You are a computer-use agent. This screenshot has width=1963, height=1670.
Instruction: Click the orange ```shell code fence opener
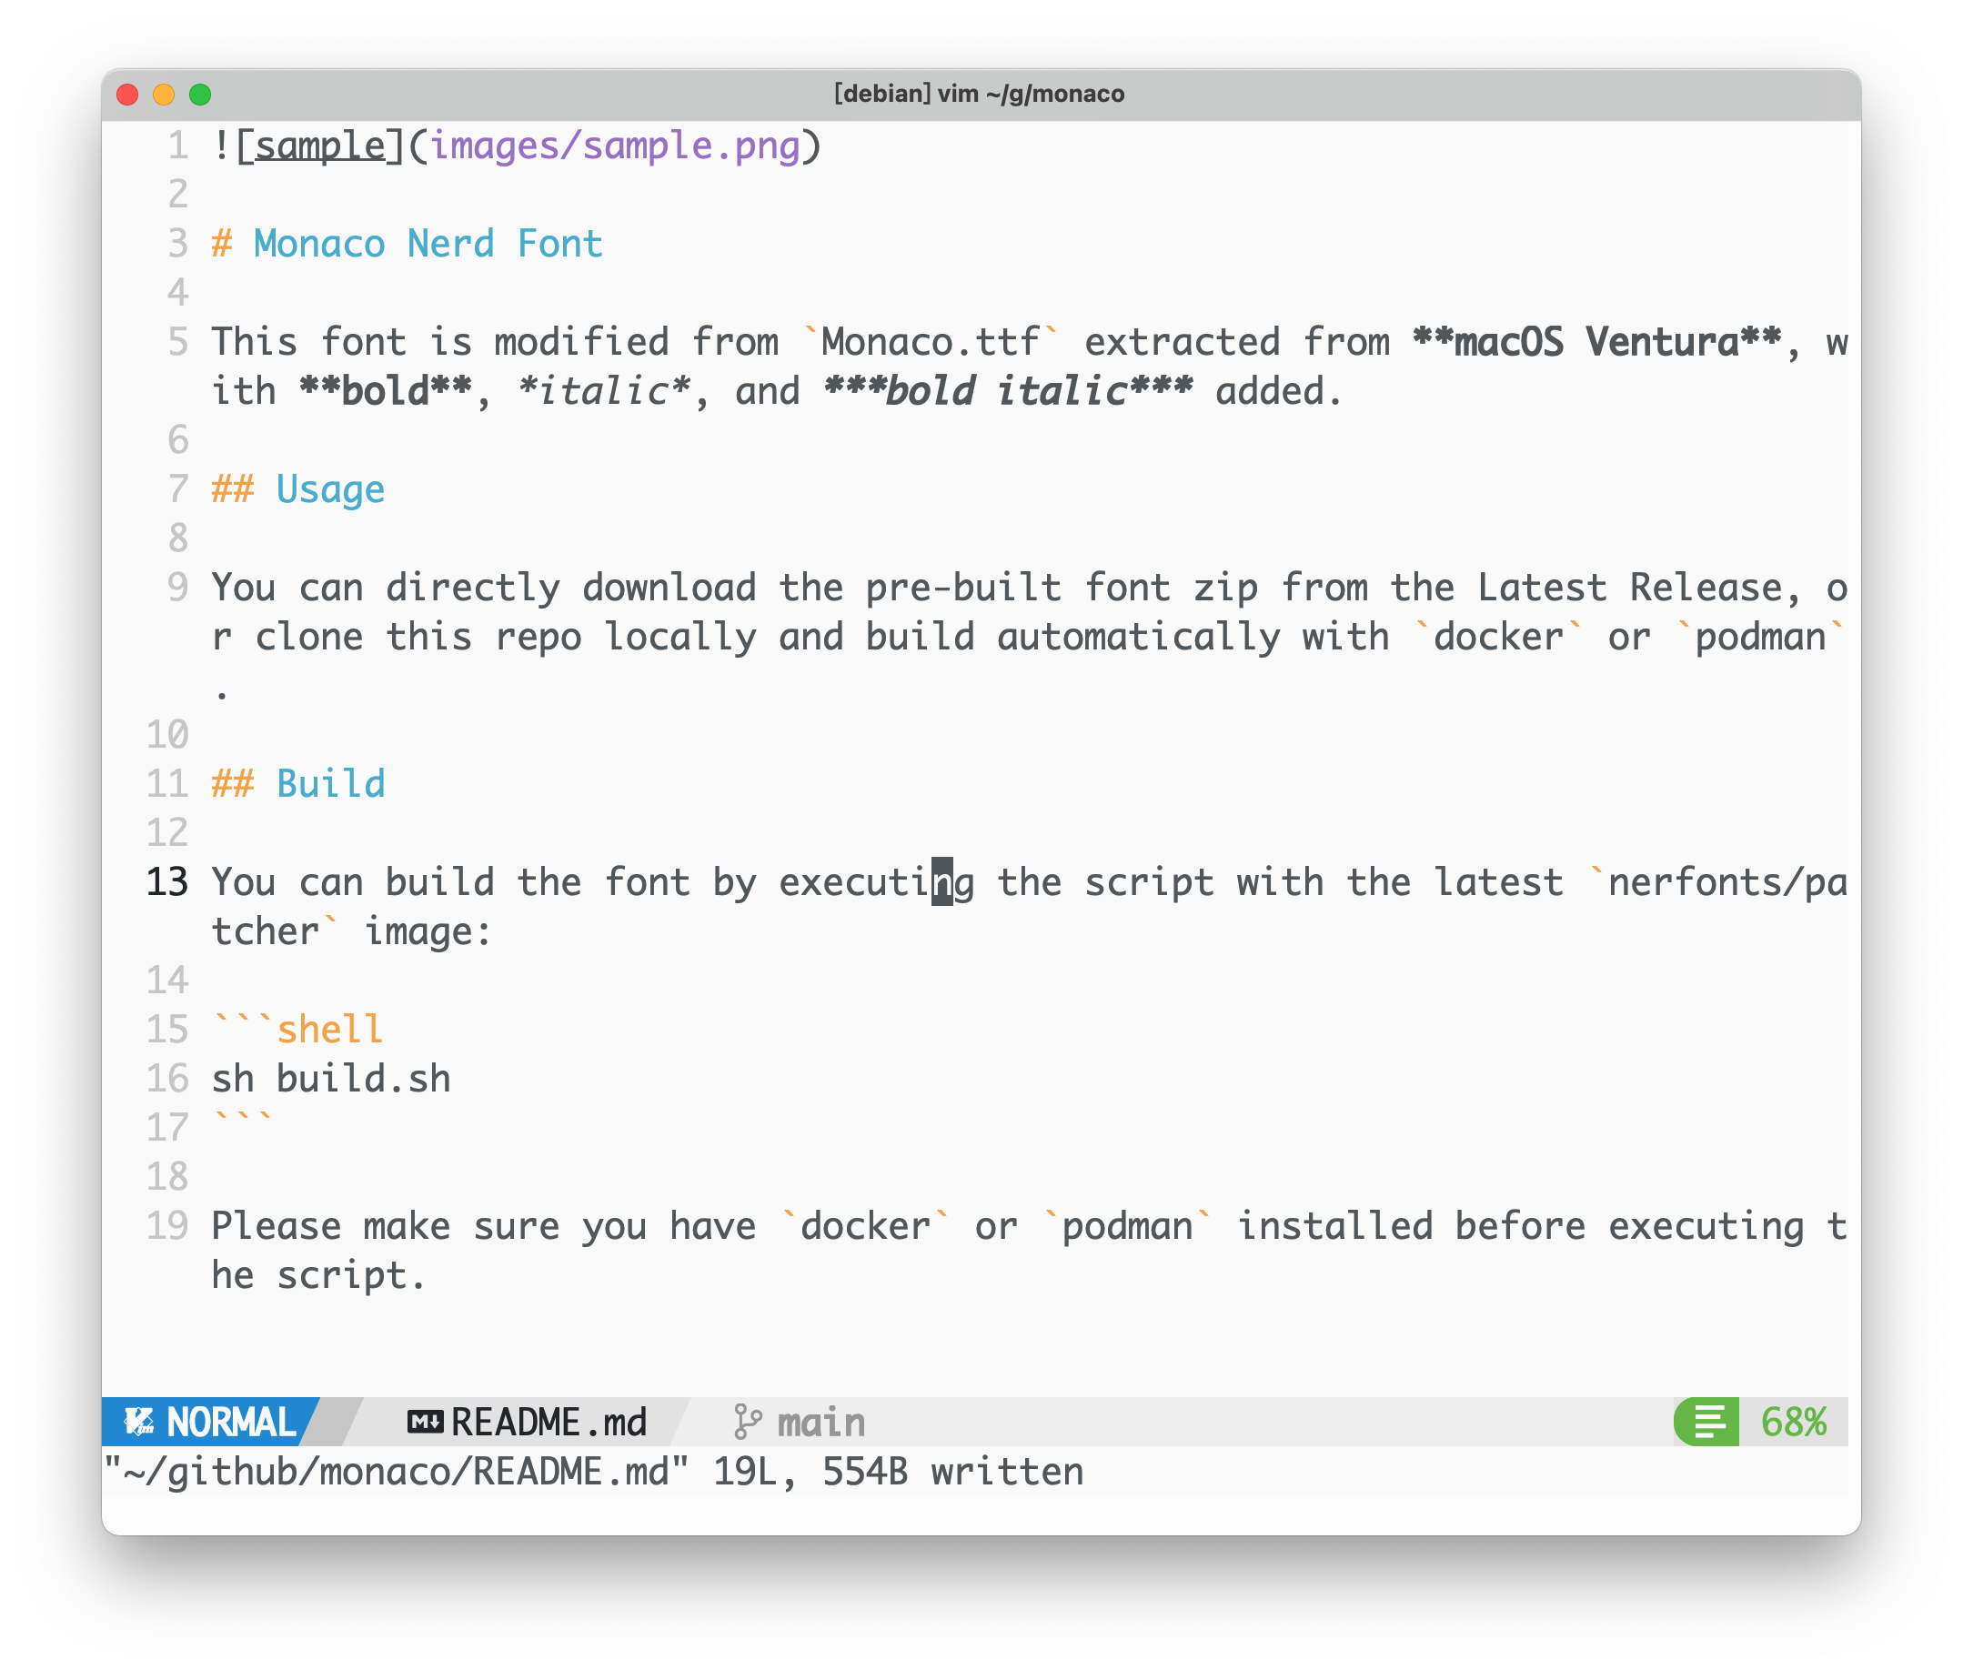[x=298, y=1029]
